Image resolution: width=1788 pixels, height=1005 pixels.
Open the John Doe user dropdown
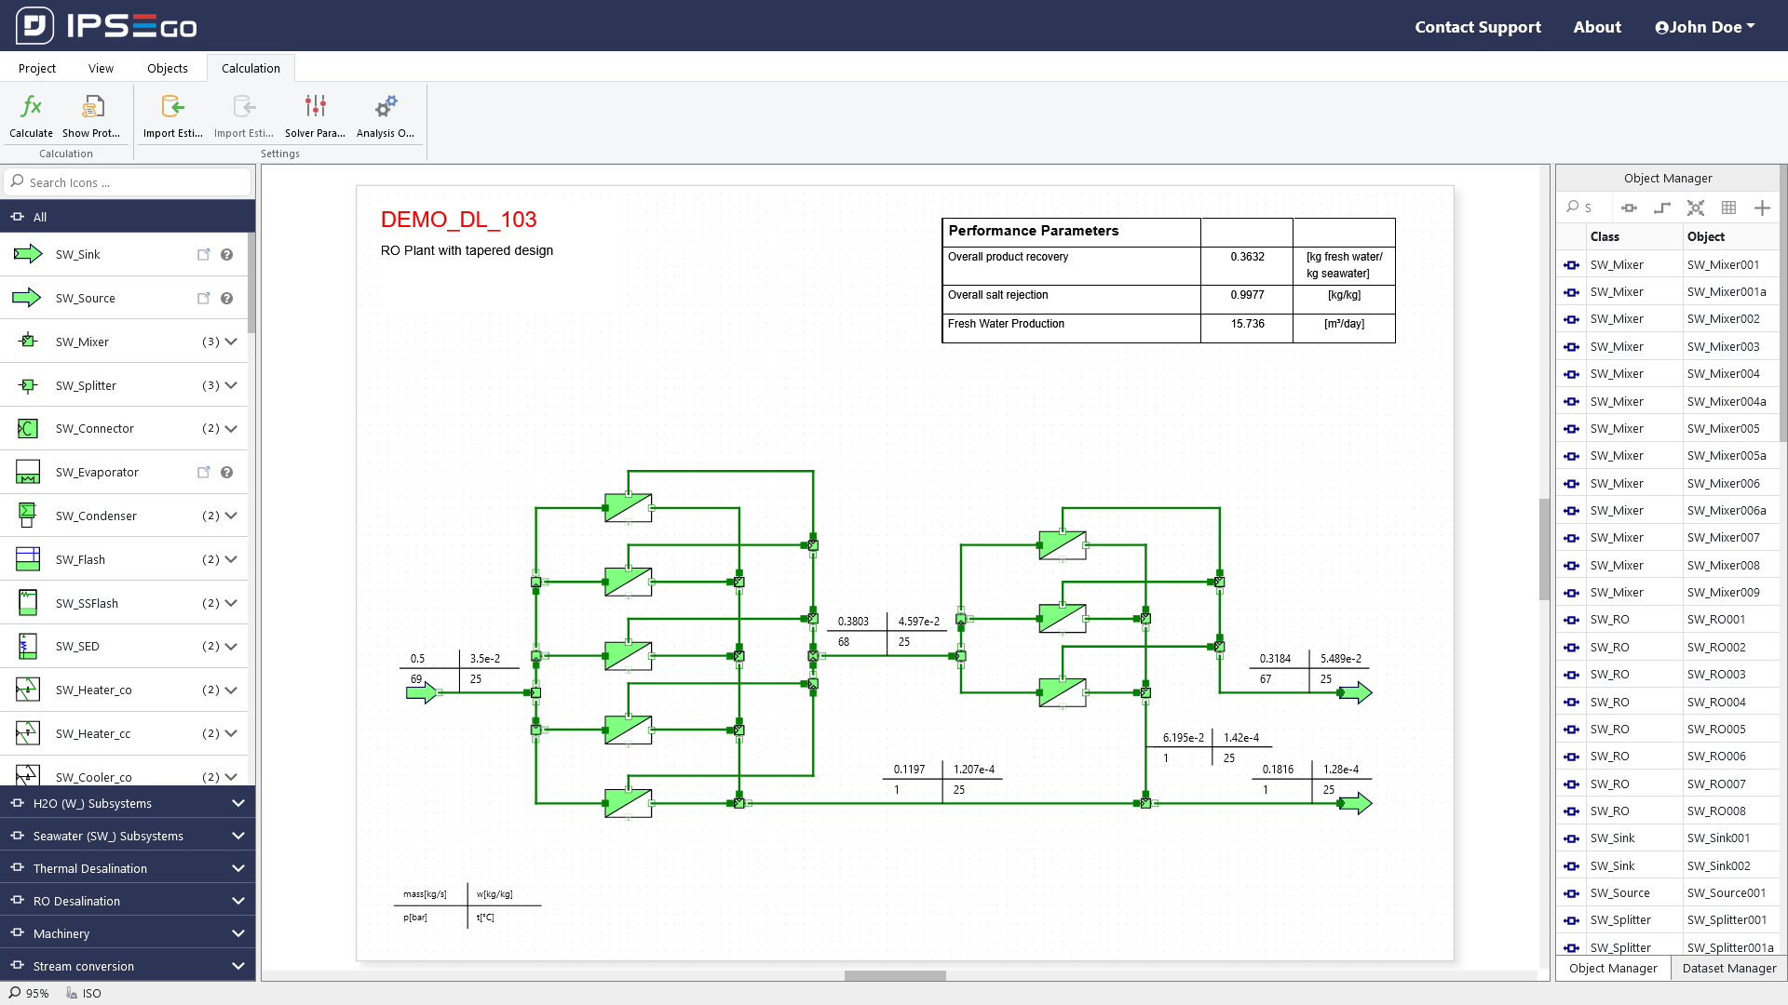1704,27
